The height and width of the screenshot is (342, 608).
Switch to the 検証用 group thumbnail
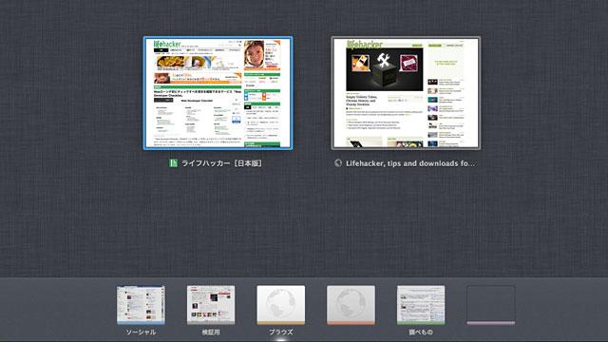211,305
